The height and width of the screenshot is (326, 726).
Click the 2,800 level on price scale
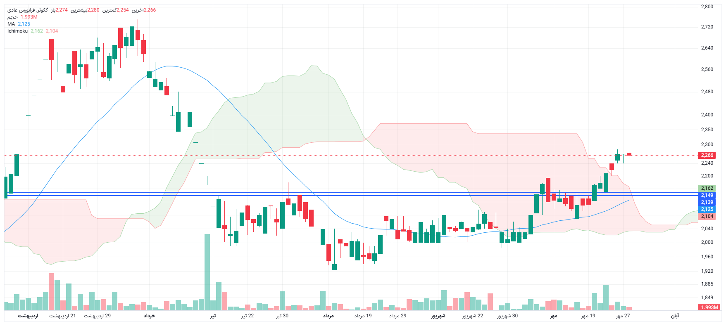[707, 7]
